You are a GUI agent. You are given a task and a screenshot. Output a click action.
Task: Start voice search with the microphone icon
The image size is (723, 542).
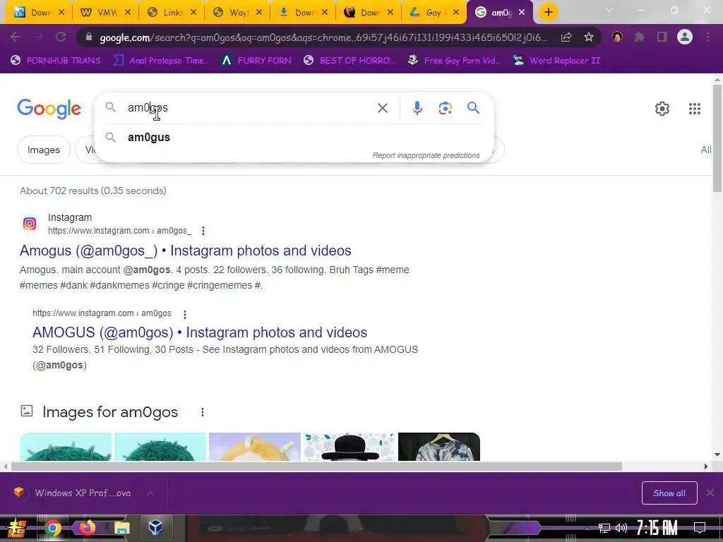pyautogui.click(x=417, y=108)
